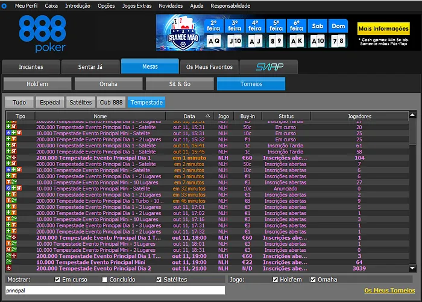The width and height of the screenshot is (422, 302).
Task: Click green plus icon in out 11, 17:01 row
Action: coord(8,207)
